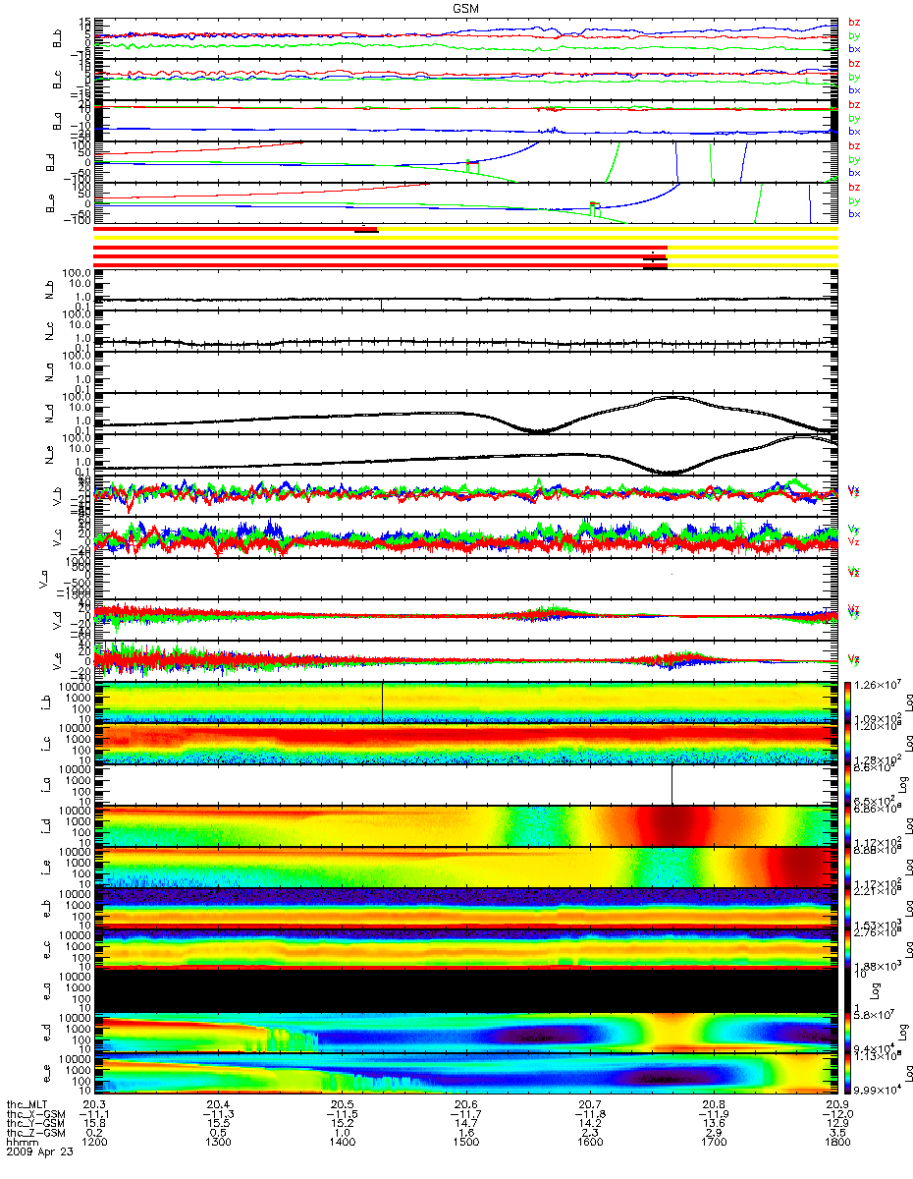Click the thc_MLT row label
Image resolution: width=913 pixels, height=1179 pixels.
point(25,1106)
